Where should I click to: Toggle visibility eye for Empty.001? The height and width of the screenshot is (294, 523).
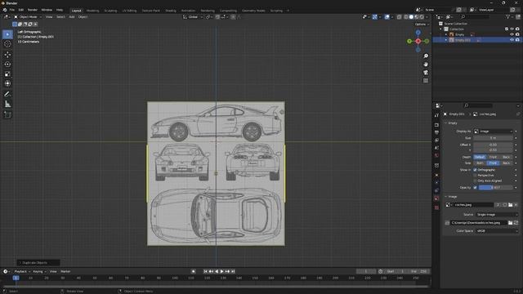[512, 40]
